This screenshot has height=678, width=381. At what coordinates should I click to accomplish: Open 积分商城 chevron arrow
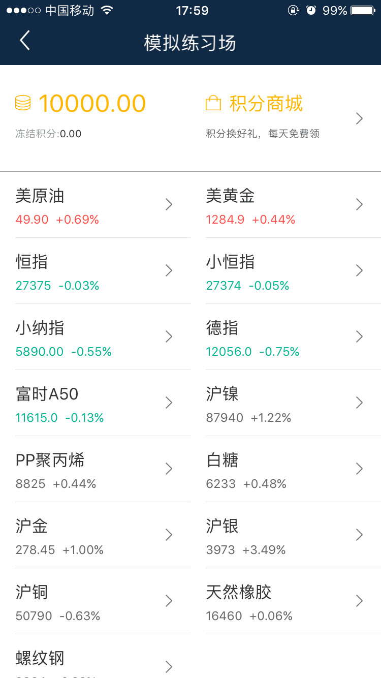coord(359,118)
